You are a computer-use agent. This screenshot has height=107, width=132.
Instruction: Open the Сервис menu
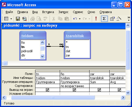tap(78, 12)
